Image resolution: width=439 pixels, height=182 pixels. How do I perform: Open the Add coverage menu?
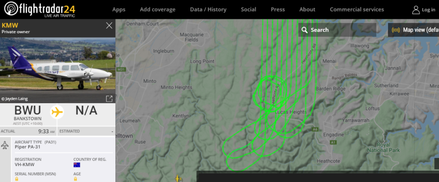coord(158,9)
